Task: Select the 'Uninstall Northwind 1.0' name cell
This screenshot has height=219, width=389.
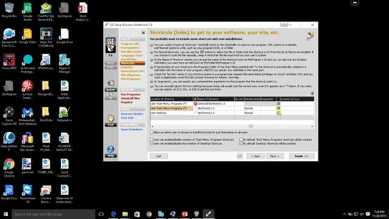Action: click(x=215, y=103)
